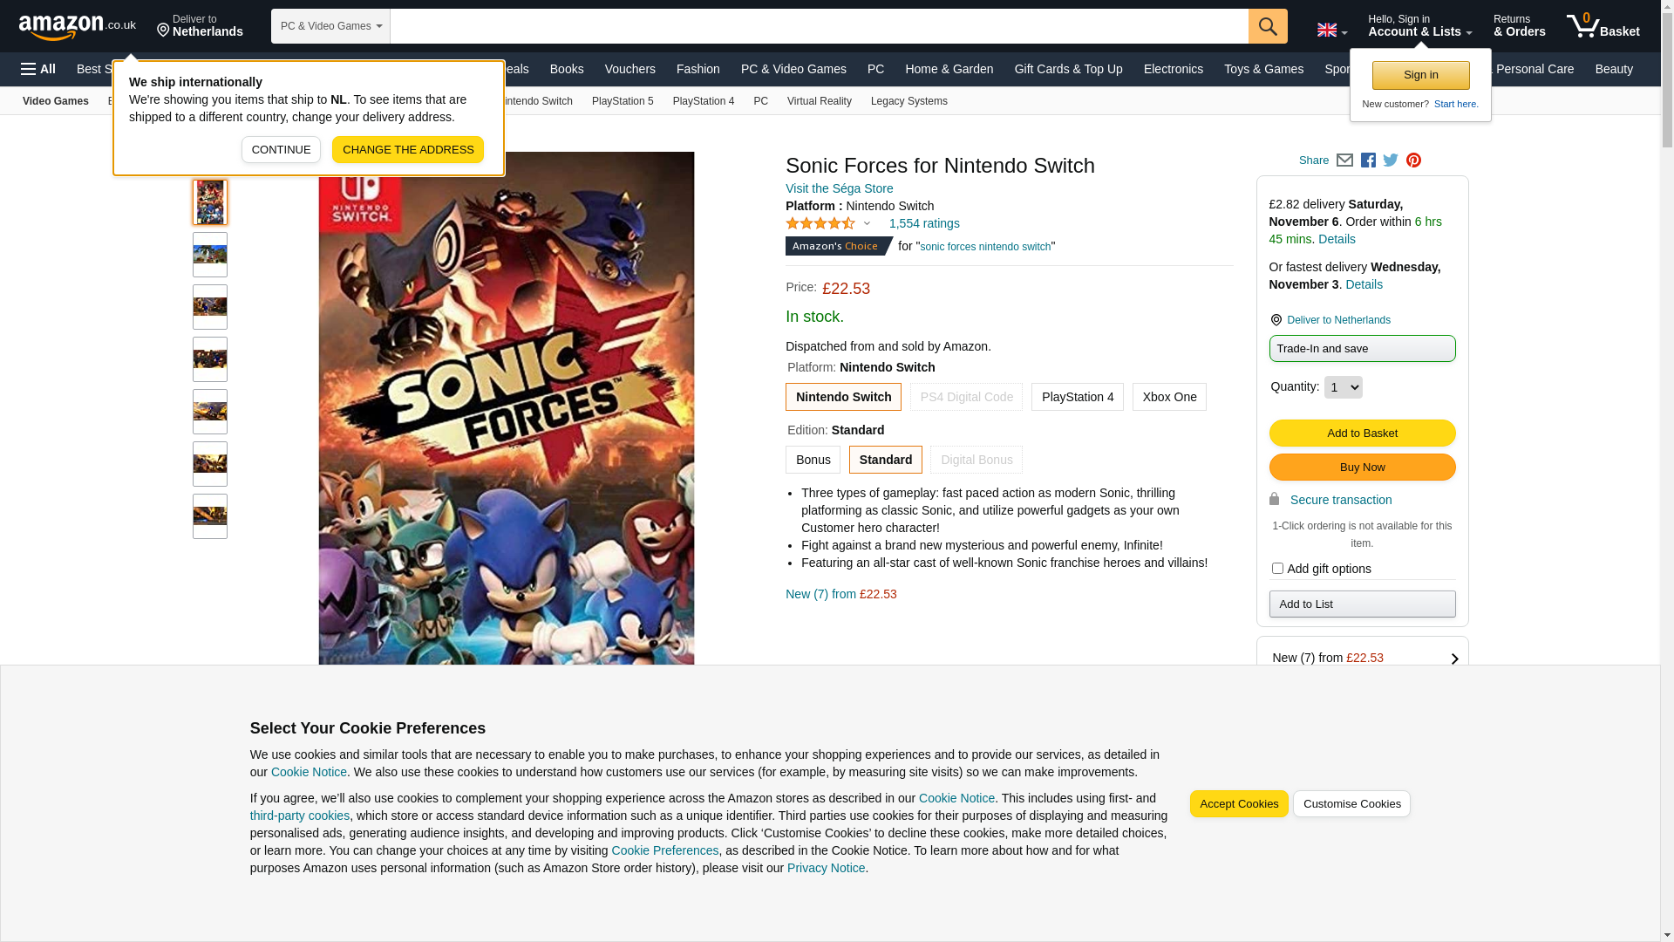The width and height of the screenshot is (1674, 942).
Task: Share product on Facebook icon
Action: pyautogui.click(x=1368, y=160)
